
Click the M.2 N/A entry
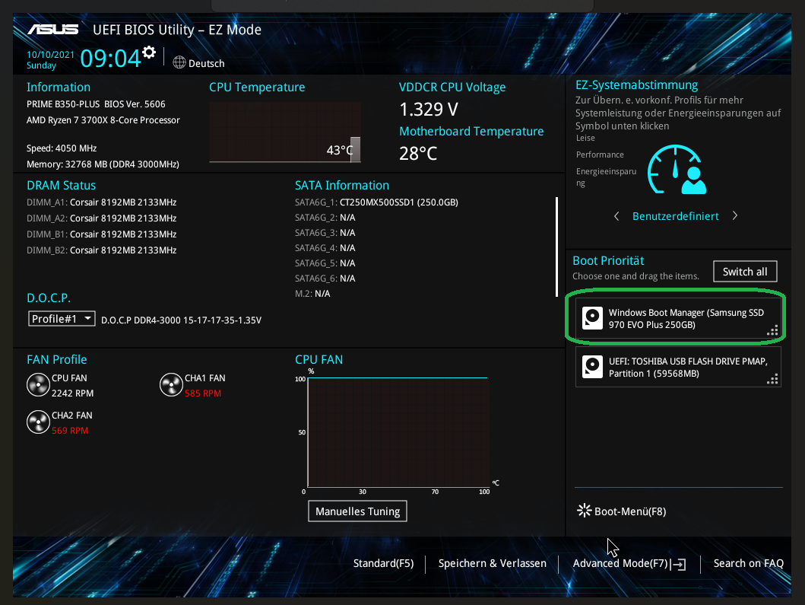pos(312,294)
